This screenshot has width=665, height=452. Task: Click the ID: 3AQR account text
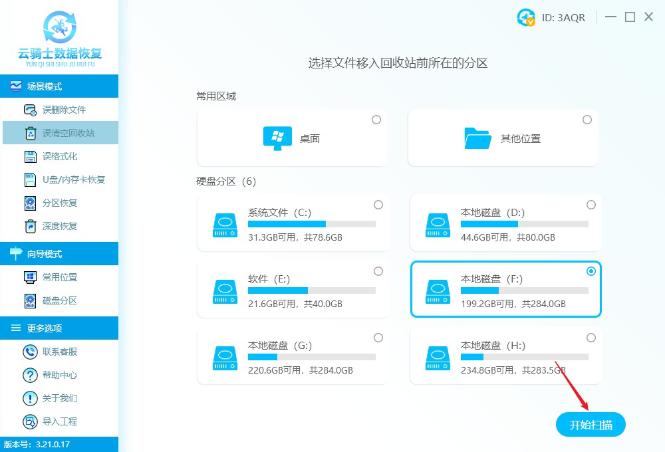(x=563, y=18)
